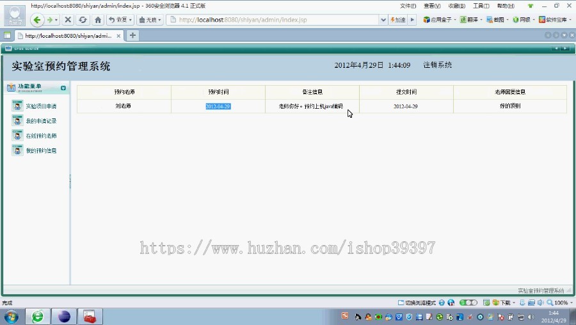The width and height of the screenshot is (576, 325).
Task: Click the icon beside 实验项目申请
Action: pos(17,106)
